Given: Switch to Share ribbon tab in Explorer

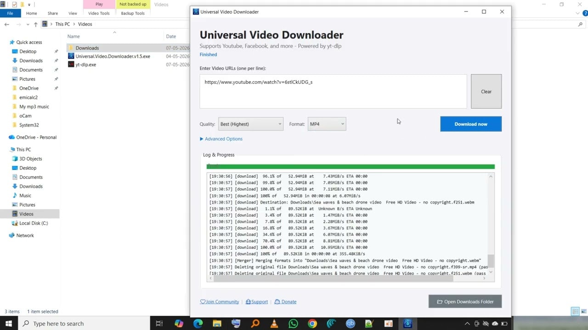Looking at the screenshot, I should pyautogui.click(x=53, y=13).
